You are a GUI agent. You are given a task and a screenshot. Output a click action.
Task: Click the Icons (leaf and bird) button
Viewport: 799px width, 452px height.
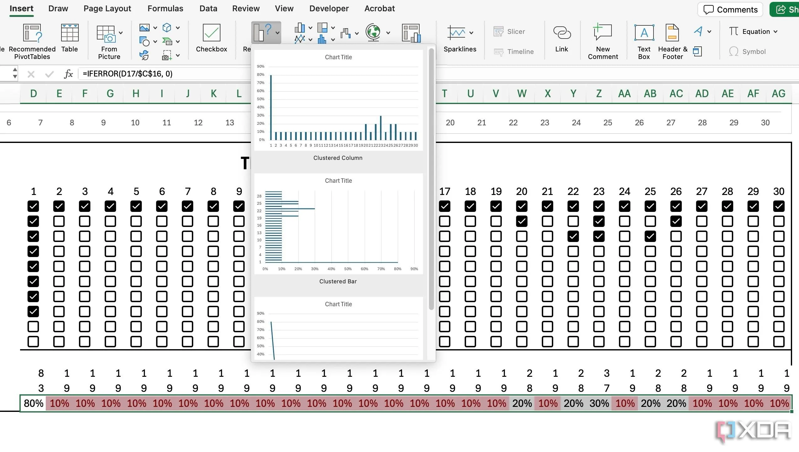coord(144,55)
